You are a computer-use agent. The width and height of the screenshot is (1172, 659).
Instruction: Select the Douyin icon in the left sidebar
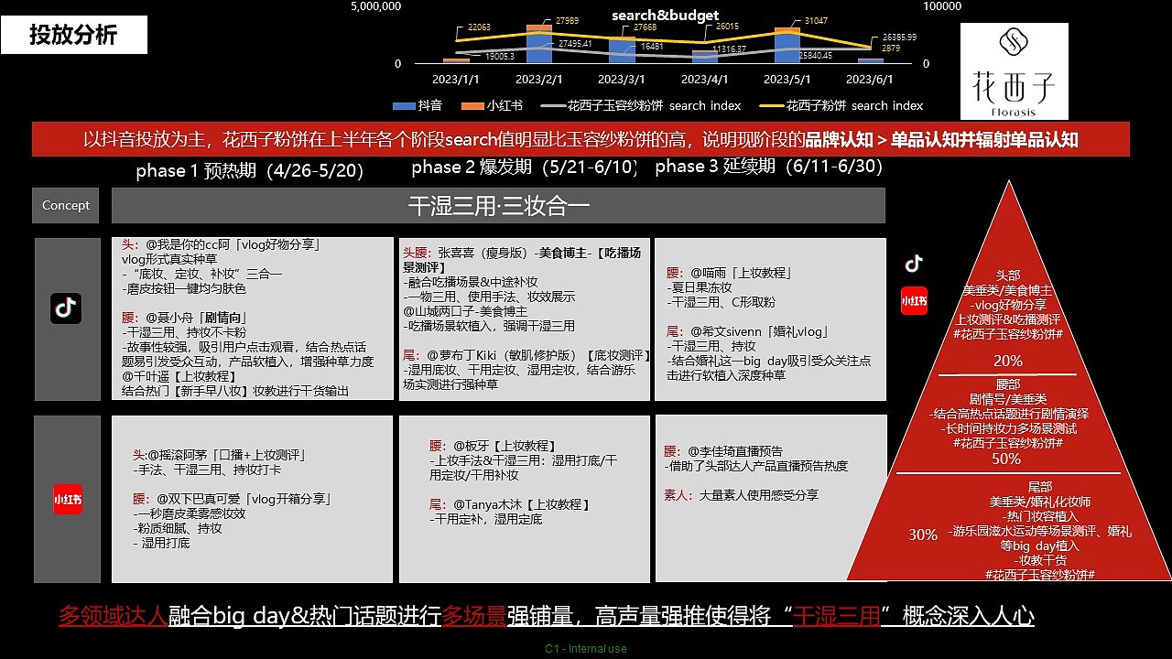click(65, 308)
